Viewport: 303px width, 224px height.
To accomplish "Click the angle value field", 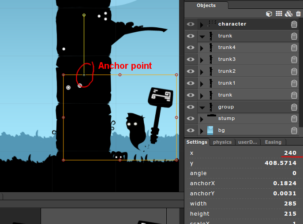I will click(x=294, y=173).
